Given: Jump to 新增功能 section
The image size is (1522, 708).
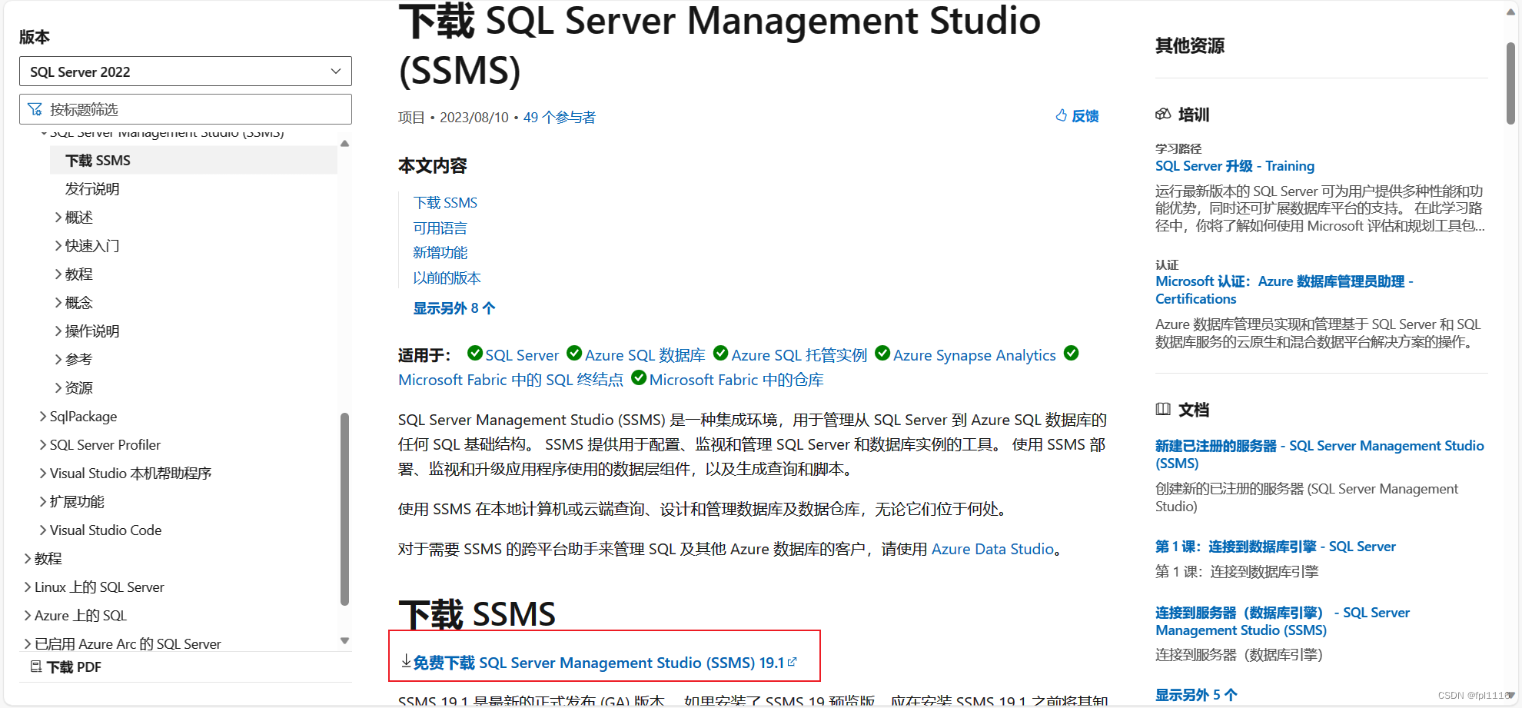Looking at the screenshot, I should click(x=440, y=253).
